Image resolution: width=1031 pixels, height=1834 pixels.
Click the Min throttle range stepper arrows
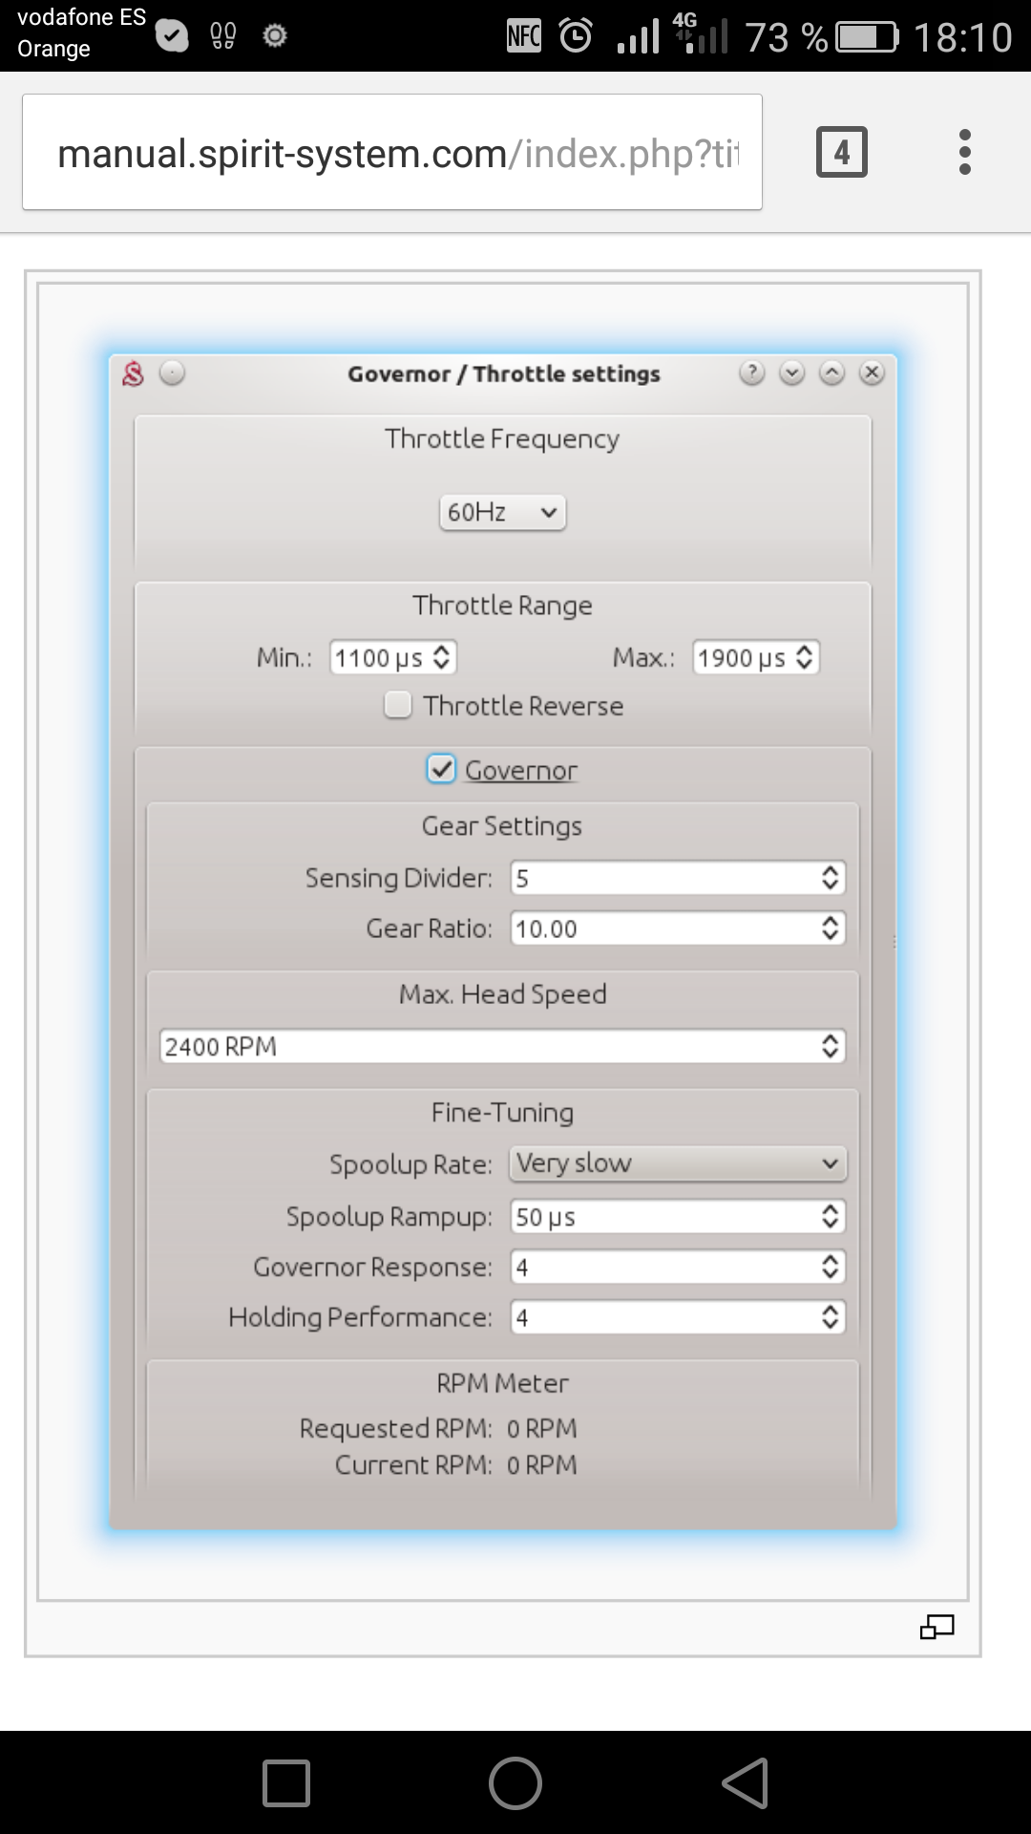pos(441,657)
